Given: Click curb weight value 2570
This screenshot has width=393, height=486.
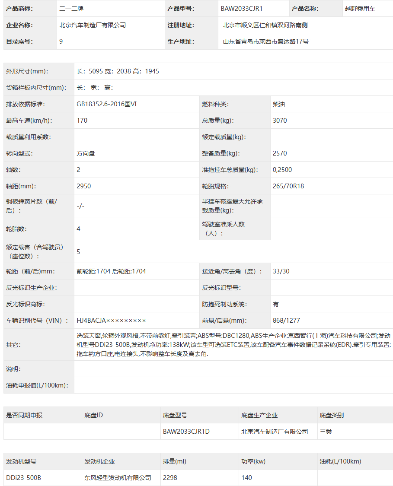Looking at the screenshot, I should click(x=280, y=153).
